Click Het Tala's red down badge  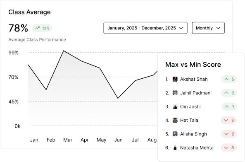click(x=229, y=120)
